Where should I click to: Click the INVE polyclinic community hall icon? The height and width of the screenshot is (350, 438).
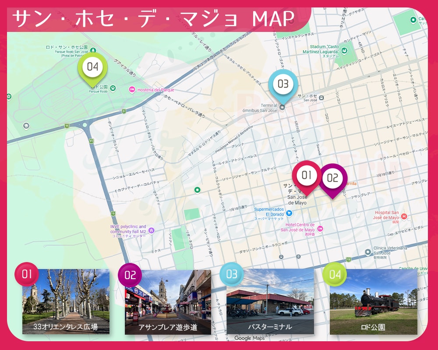coord(151,231)
